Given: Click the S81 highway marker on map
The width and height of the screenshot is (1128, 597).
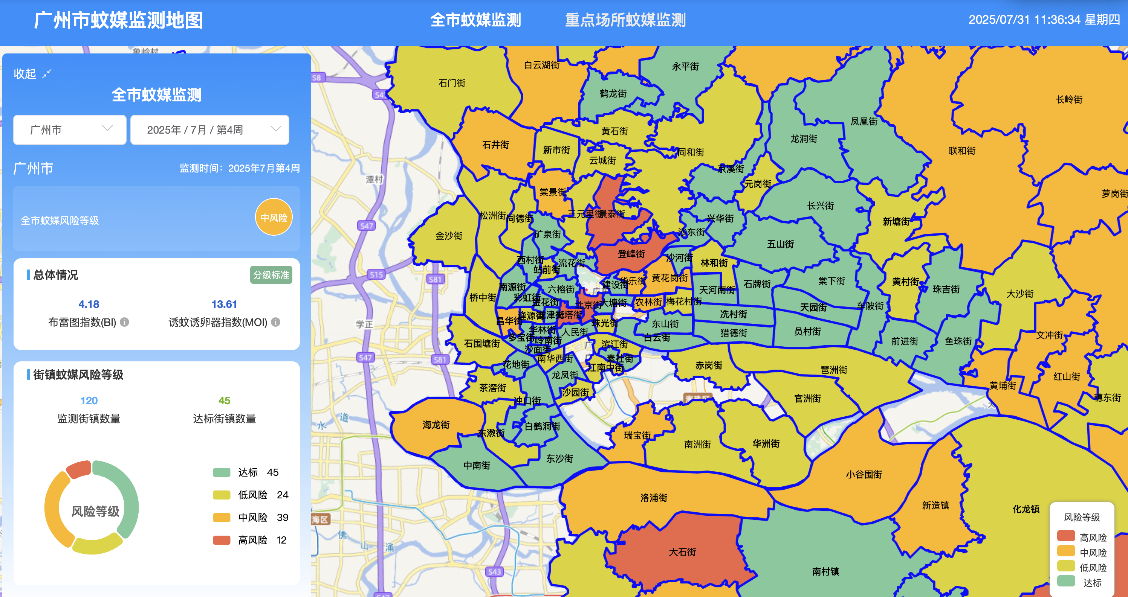Looking at the screenshot, I should coord(435,279).
